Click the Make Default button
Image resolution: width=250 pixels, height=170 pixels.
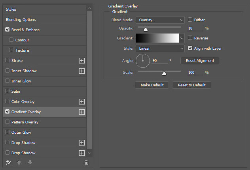coord(152,85)
